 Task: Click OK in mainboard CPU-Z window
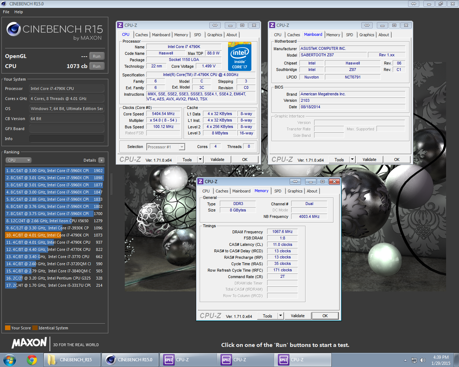[x=397, y=160]
